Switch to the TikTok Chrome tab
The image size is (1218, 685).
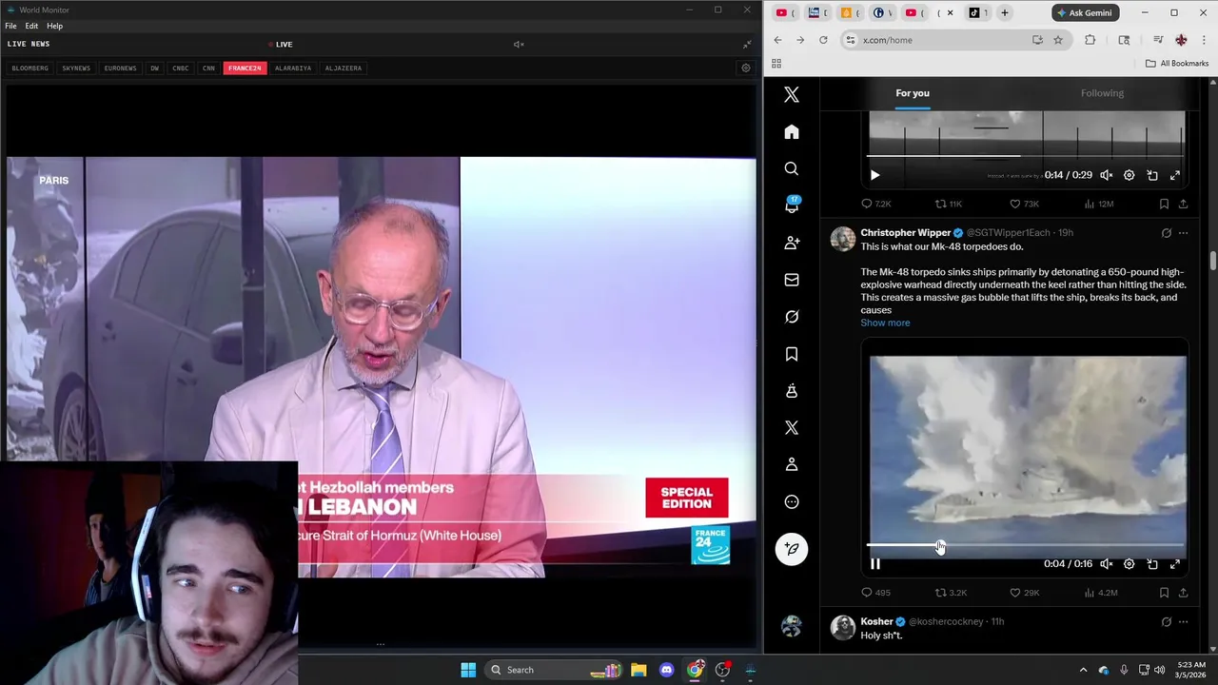point(974,12)
